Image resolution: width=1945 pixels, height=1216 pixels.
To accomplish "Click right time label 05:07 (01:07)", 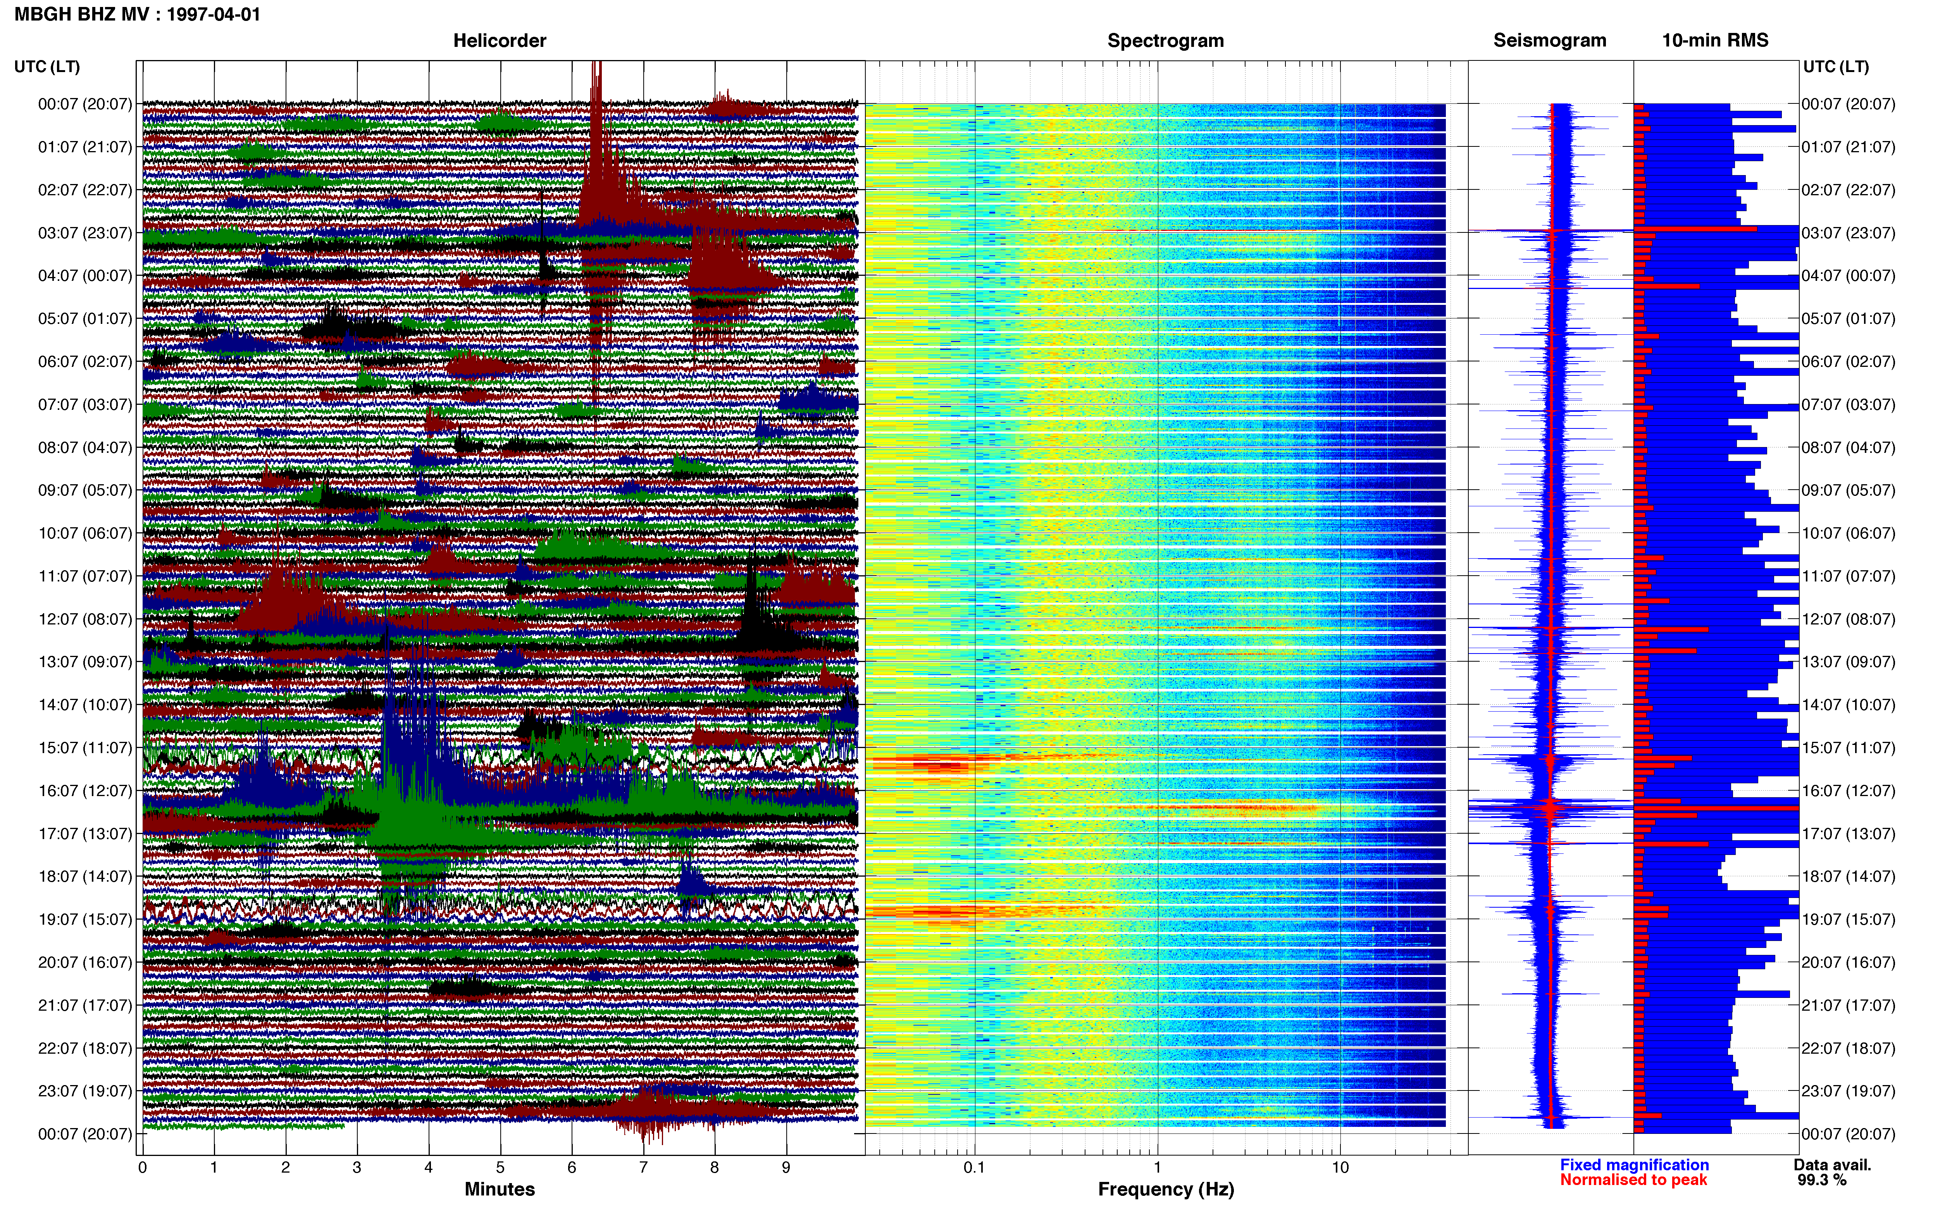I will point(1849,318).
